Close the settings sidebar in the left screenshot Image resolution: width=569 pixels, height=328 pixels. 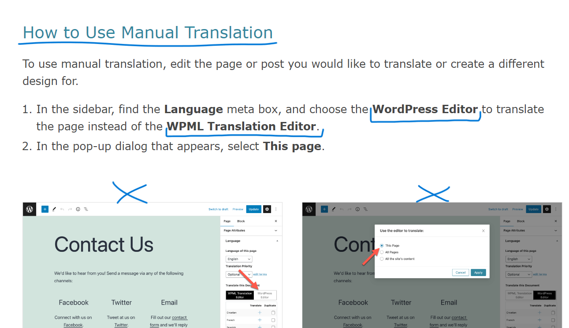pos(276,221)
